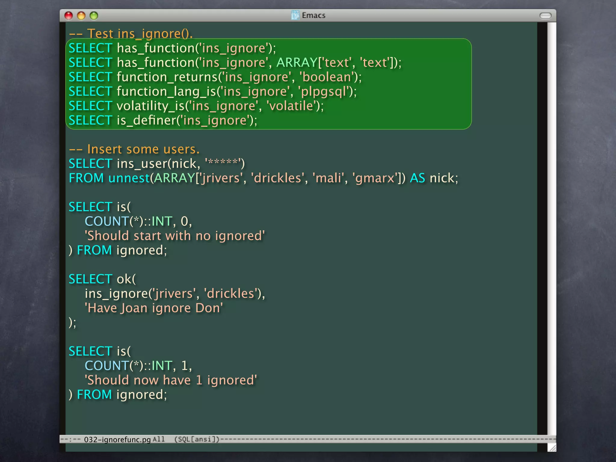Click the 'SELECT ok(' line
The image size is (616, 462).
[102, 279]
